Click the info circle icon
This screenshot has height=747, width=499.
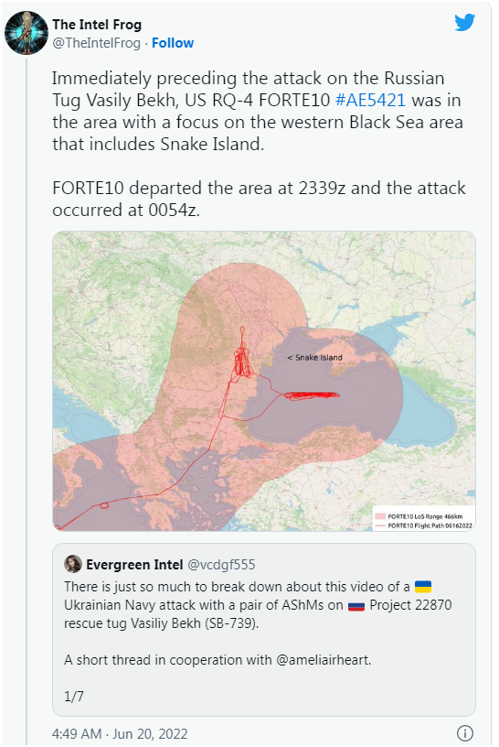click(465, 732)
